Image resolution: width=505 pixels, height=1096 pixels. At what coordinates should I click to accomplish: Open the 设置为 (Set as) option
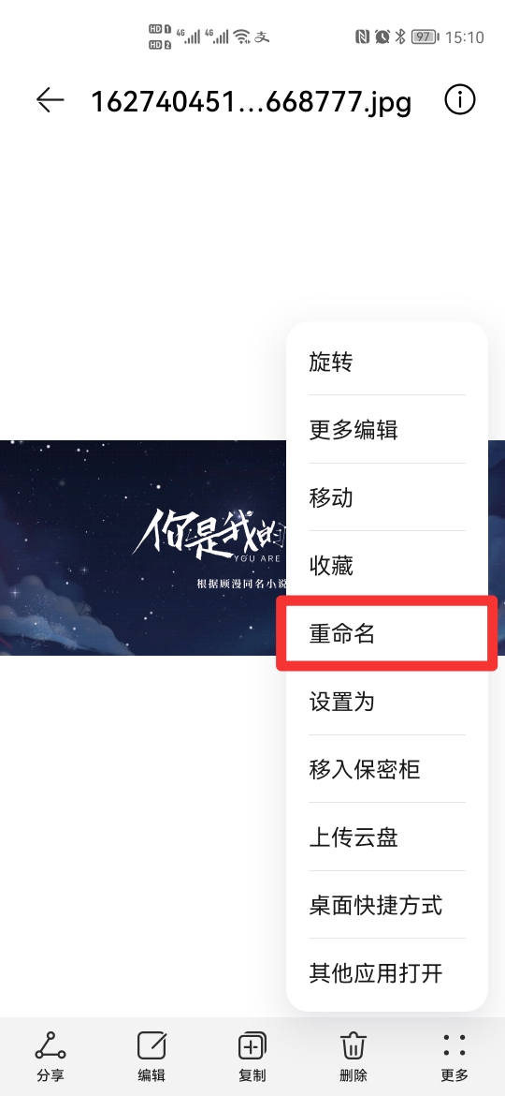tap(387, 701)
